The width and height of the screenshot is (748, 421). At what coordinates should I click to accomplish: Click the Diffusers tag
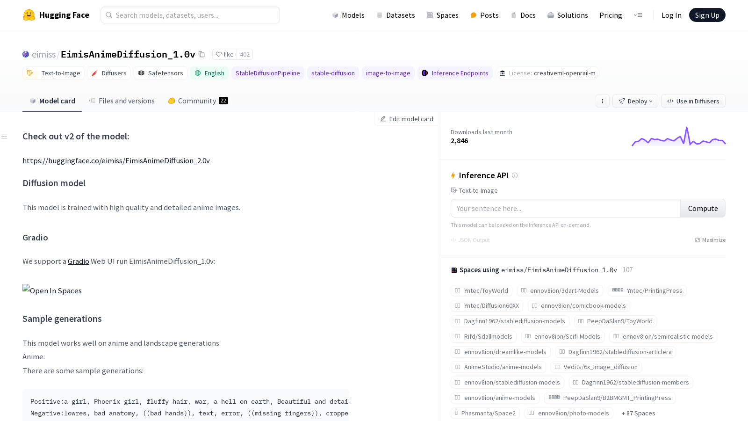click(x=109, y=73)
